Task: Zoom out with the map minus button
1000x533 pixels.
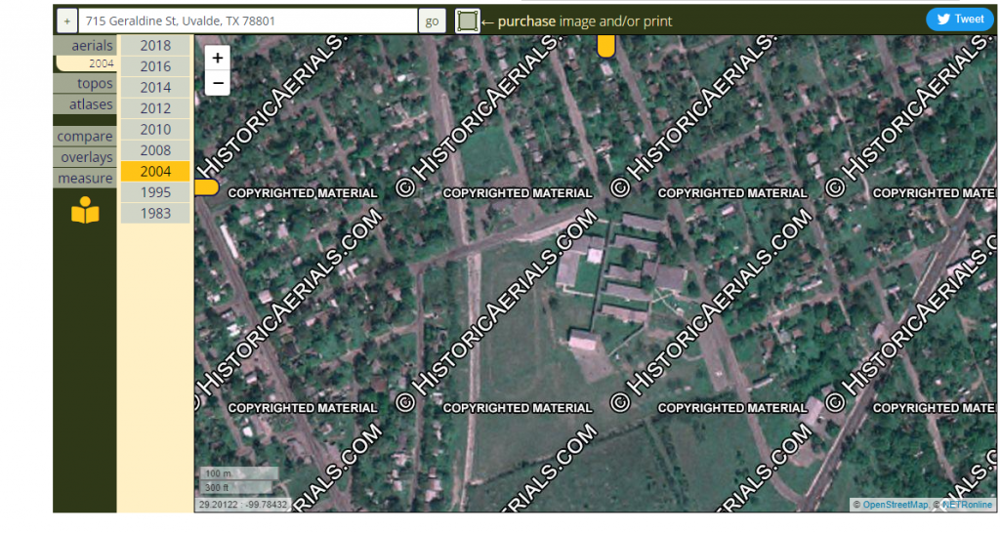Action: [218, 84]
